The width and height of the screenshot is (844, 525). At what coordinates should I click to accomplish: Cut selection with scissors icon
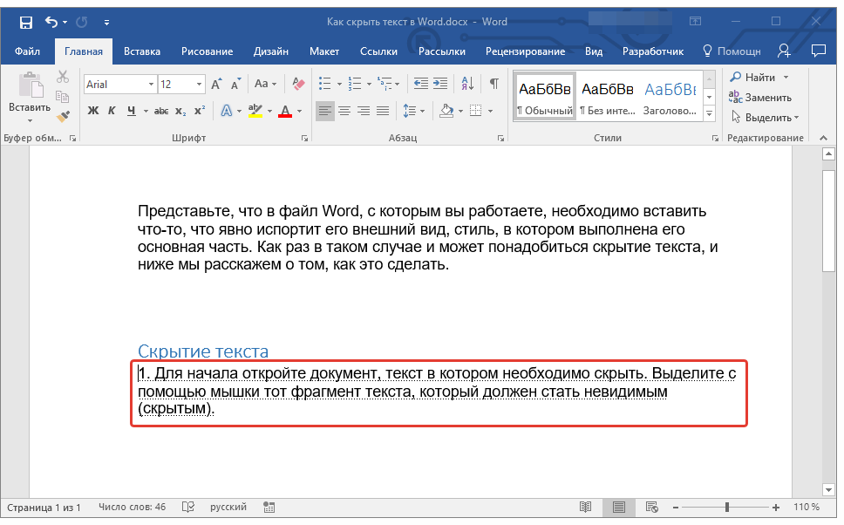(x=63, y=77)
